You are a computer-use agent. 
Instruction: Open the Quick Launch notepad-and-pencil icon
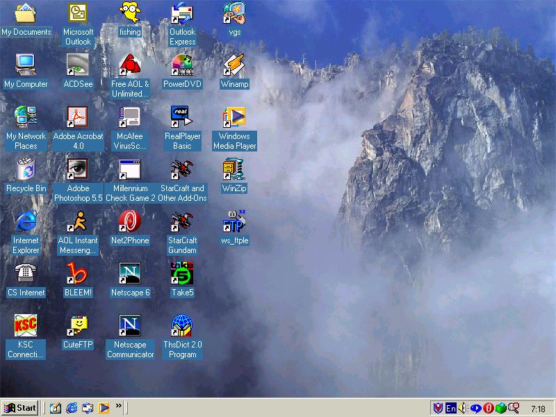click(x=56, y=408)
